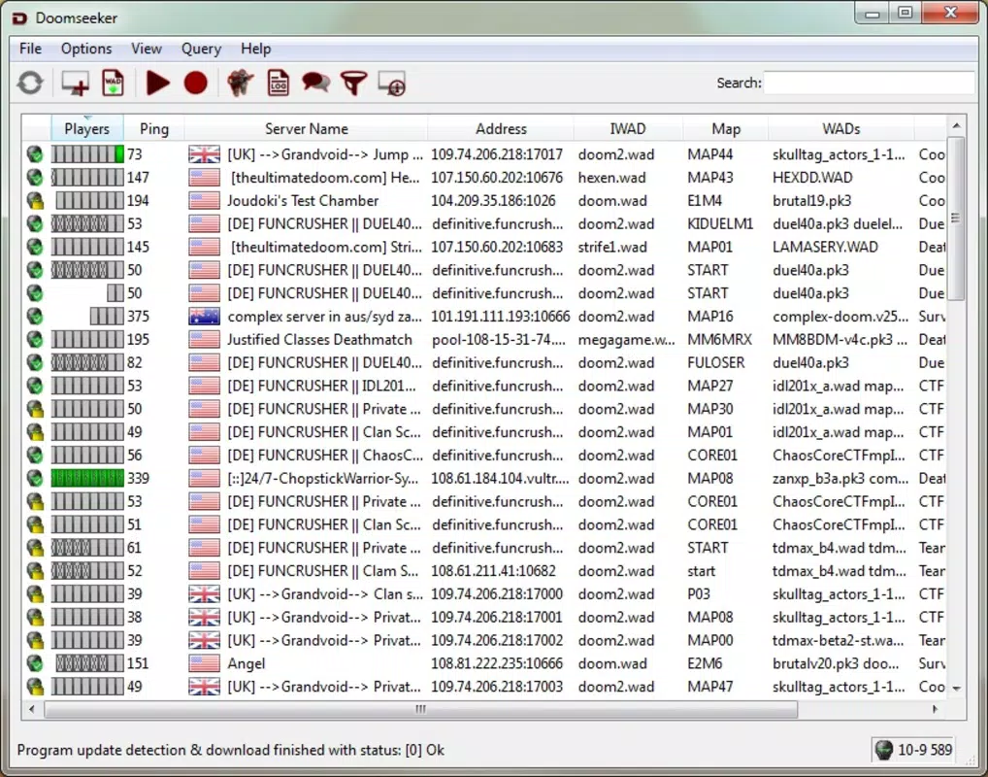The height and width of the screenshot is (777, 988).
Task: Click the 10-9 589 status bar text
Action: [924, 749]
